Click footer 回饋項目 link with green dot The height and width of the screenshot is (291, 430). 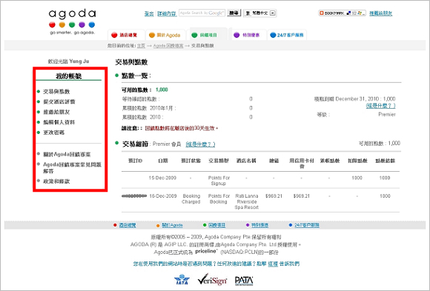pos(217,225)
